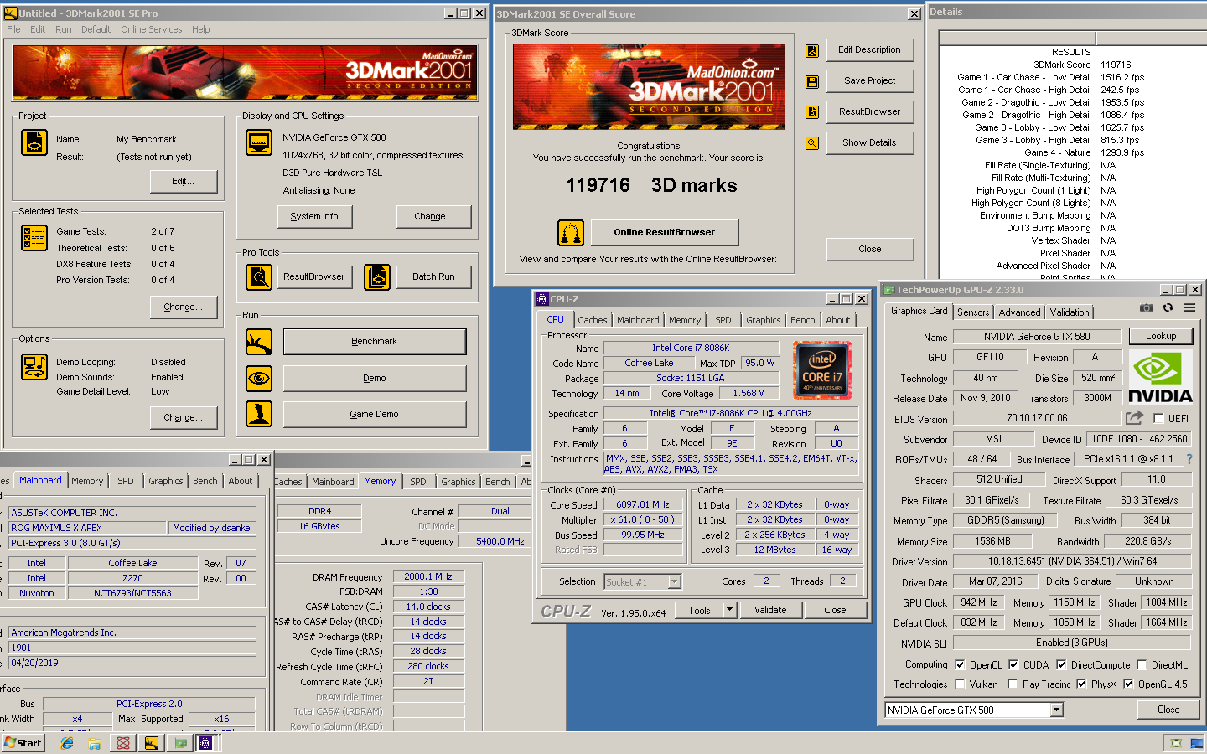Click the BIOS export share icon in GPU-Z
This screenshot has height=754, width=1207.
point(1135,417)
